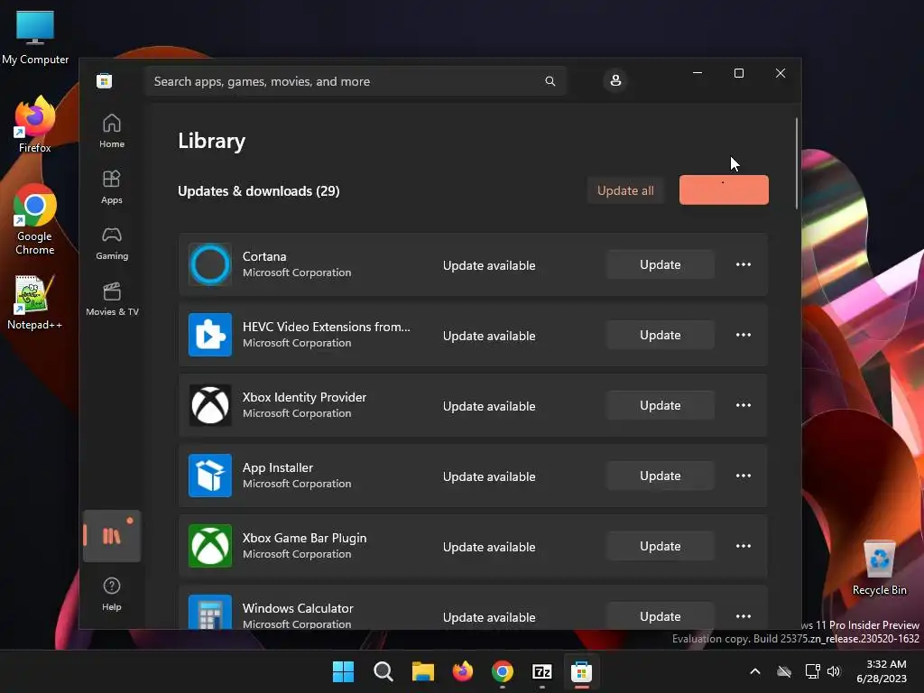
Task: Go to the Apps section in the sidebar
Action: (111, 187)
